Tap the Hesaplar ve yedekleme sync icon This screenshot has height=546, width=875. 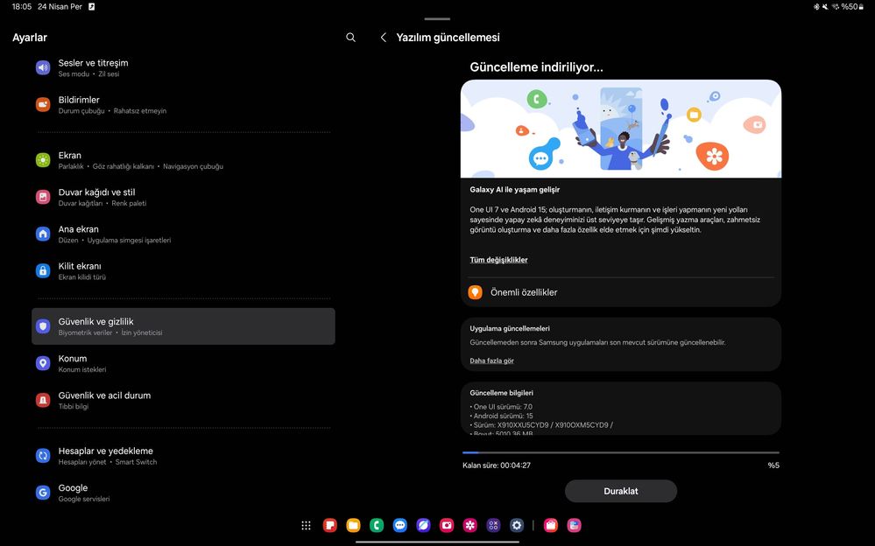43,456
